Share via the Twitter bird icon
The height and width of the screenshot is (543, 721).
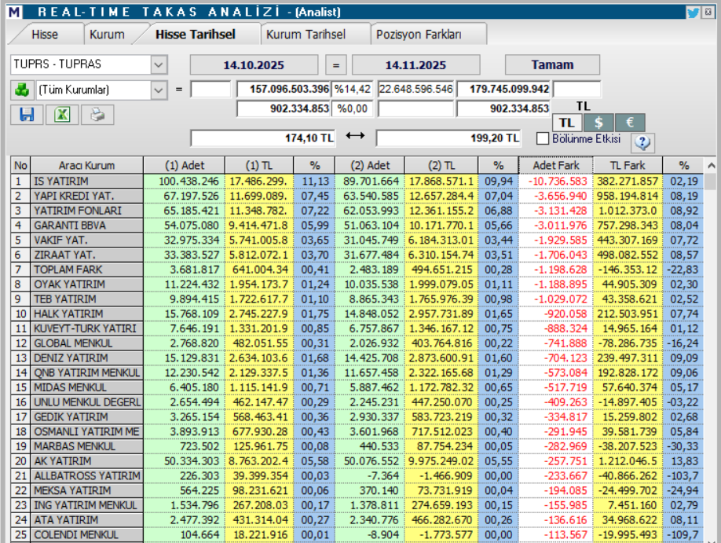click(x=693, y=13)
